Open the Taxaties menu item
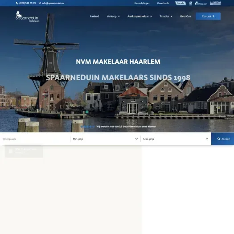This screenshot has width=234, height=234. (164, 16)
